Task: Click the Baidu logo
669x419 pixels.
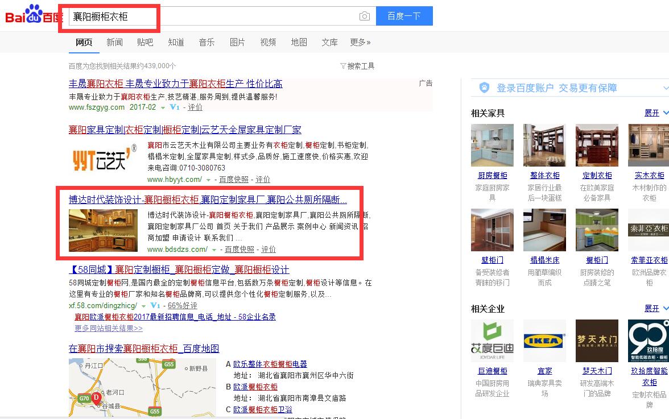Action: pos(33,15)
